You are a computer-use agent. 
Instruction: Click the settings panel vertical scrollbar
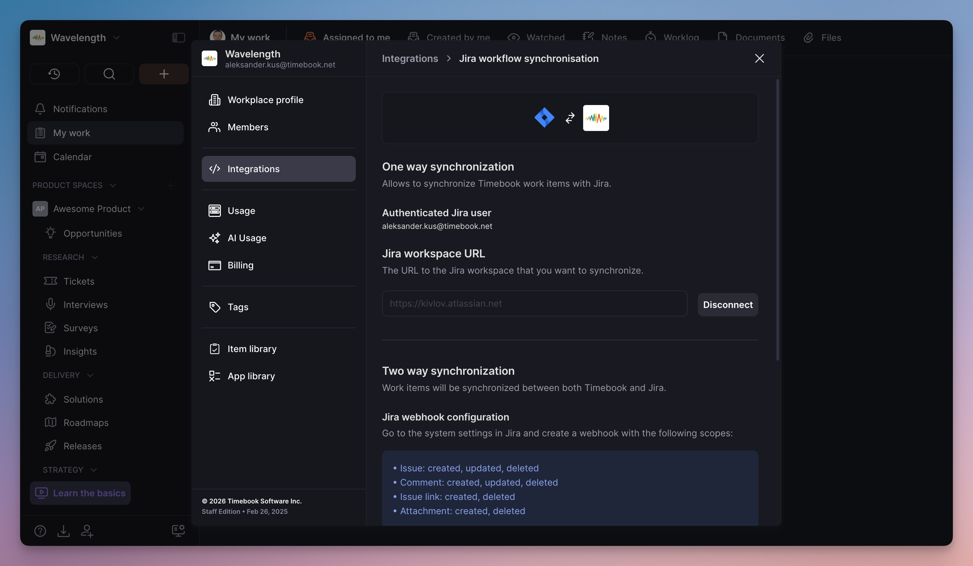click(x=777, y=220)
